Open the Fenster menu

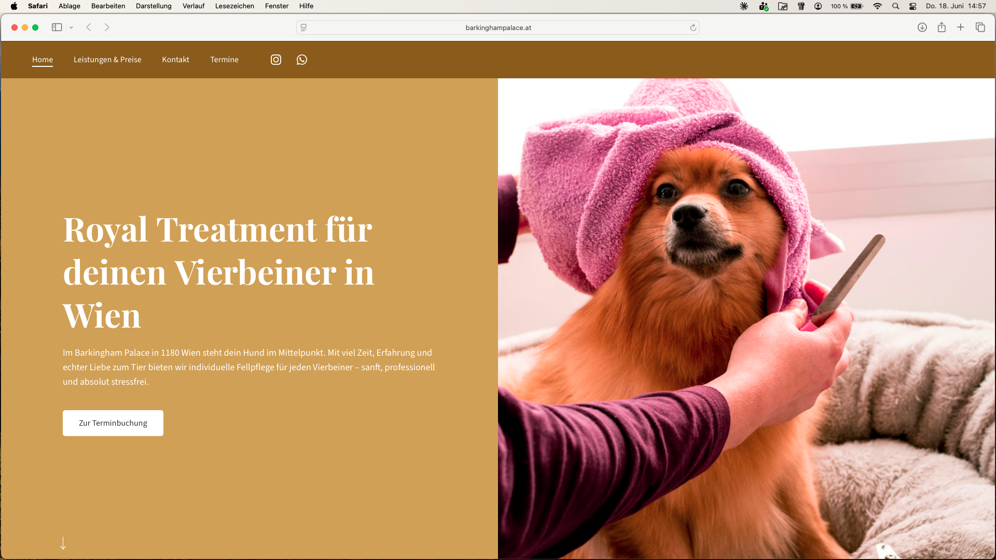point(276,6)
